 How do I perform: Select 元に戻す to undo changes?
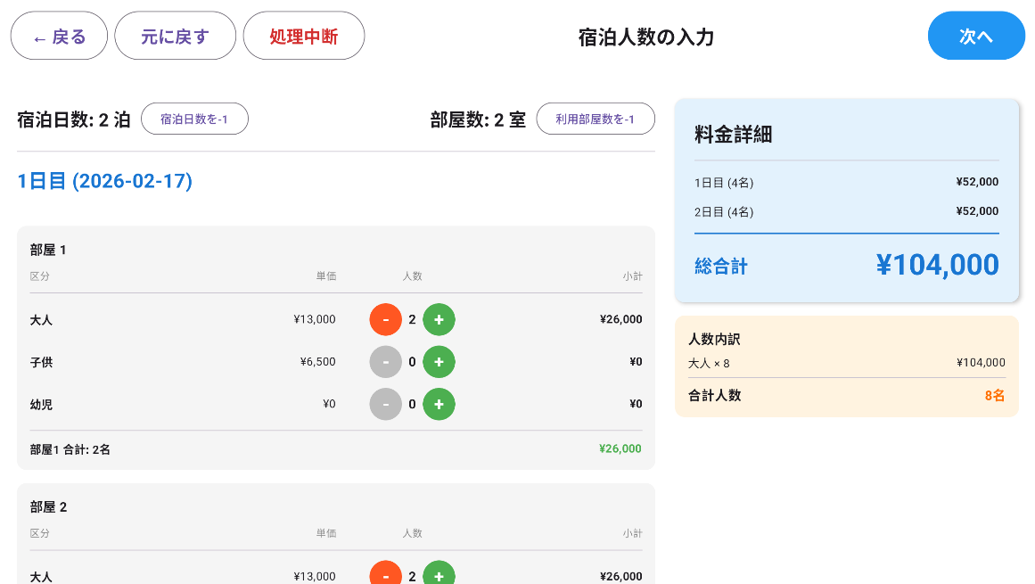click(x=175, y=36)
